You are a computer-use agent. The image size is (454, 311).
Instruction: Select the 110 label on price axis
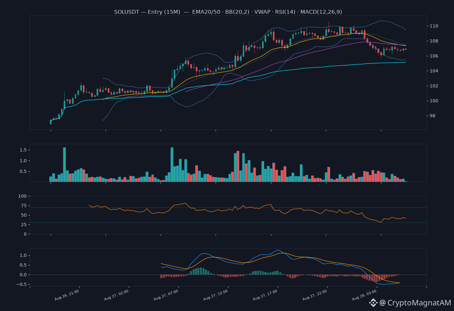(434, 26)
